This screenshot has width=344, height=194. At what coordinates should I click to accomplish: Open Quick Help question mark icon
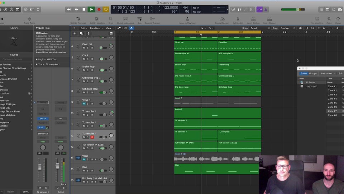tap(11, 9)
